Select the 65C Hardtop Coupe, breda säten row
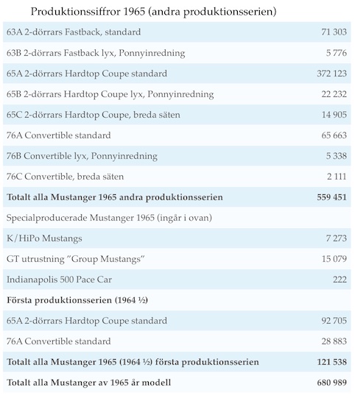This screenshot has width=355, height=398. 177,115
